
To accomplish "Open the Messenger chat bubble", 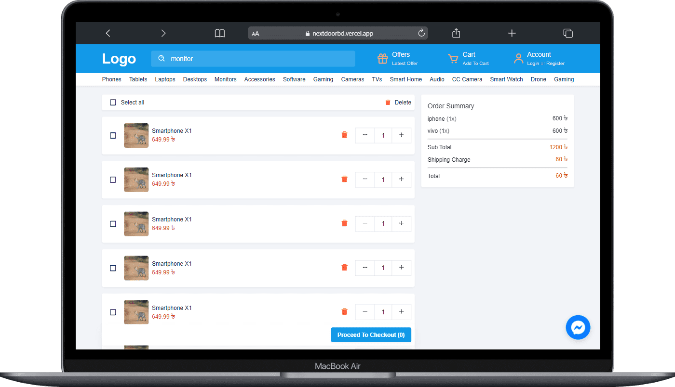I will point(578,327).
